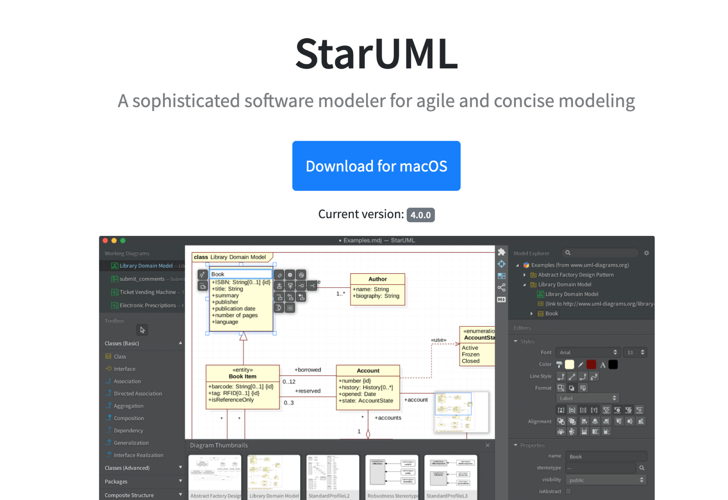Image resolution: width=728 pixels, height=500 pixels.
Task: Click the Model Explorer search field
Action: 600,253
